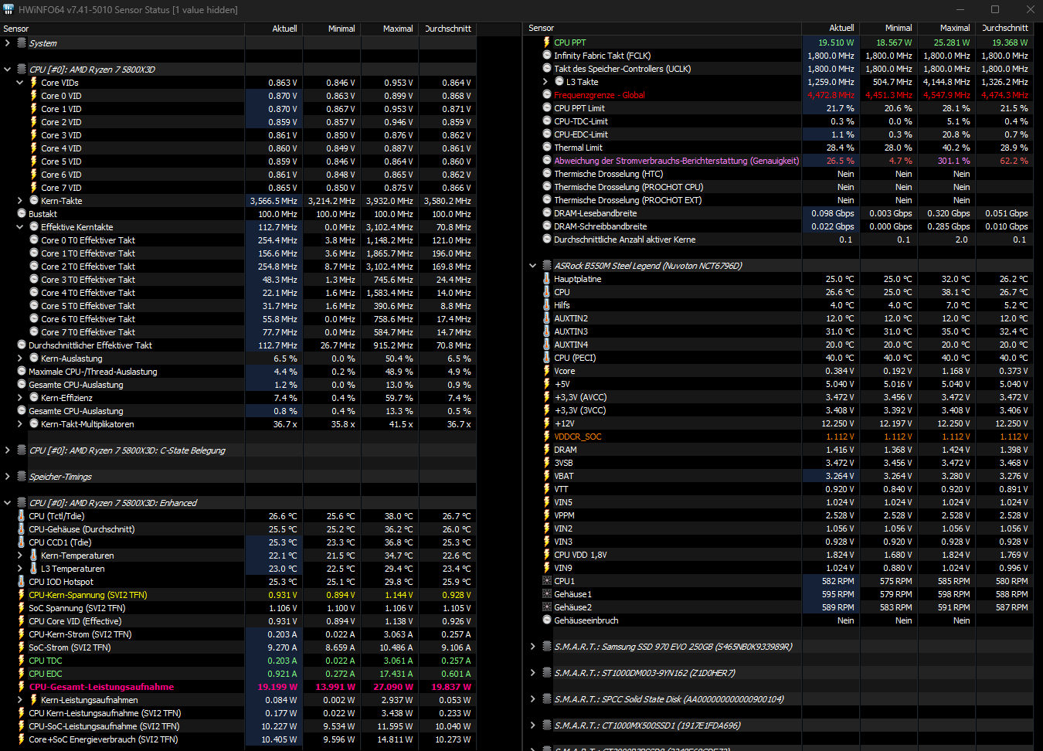Expand the Speicher-Timings group
This screenshot has width=1043, height=751.
click(x=8, y=477)
